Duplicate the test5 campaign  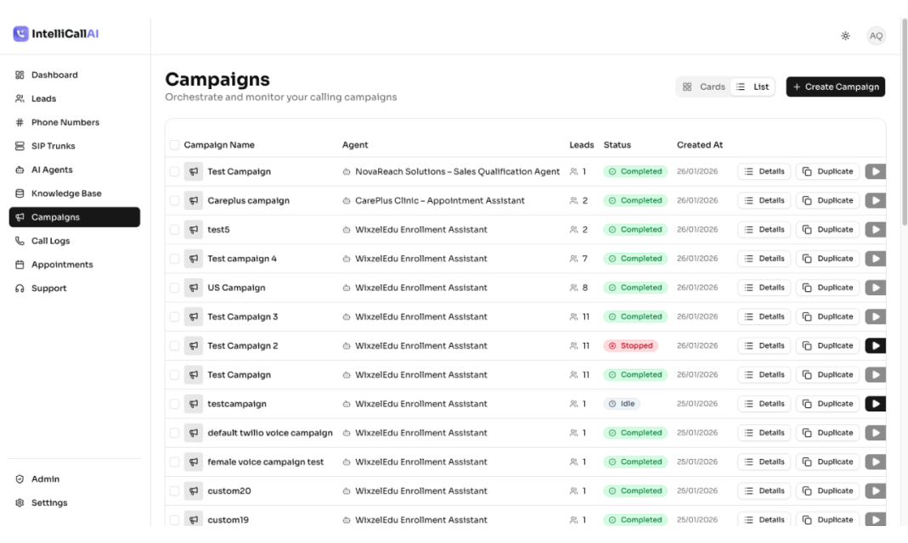(827, 230)
